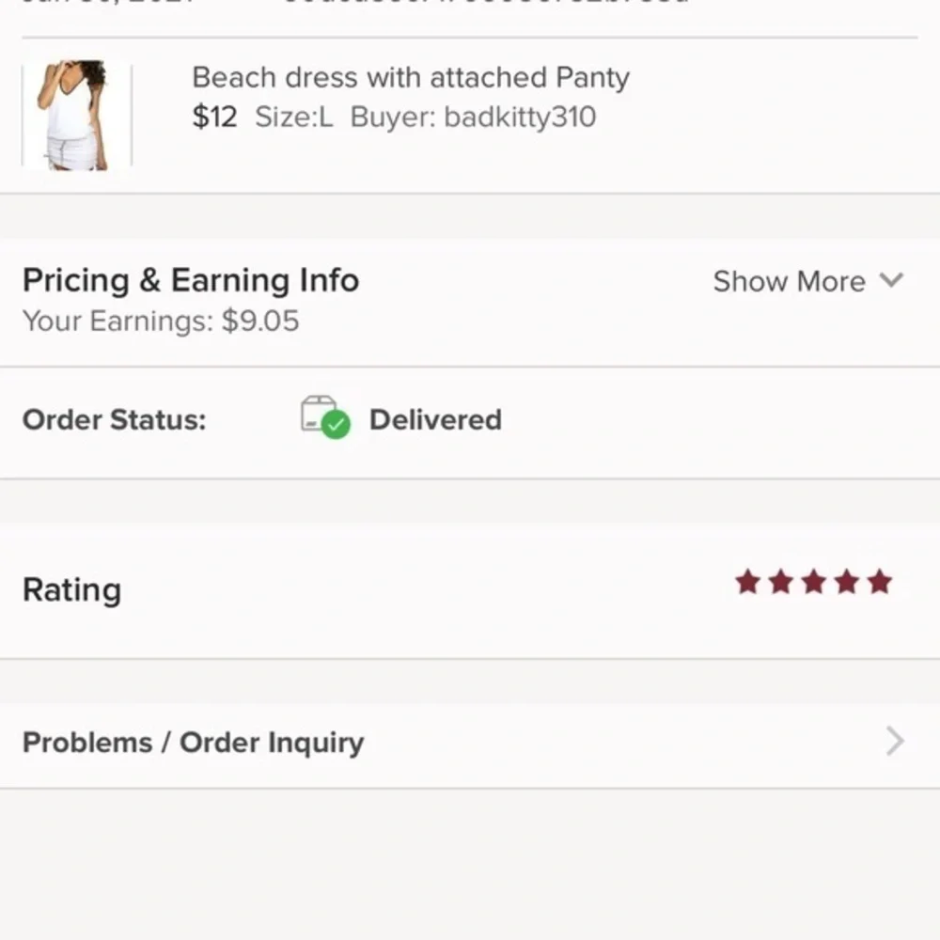The height and width of the screenshot is (940, 940).
Task: Click the chevron next to Show More
Action: click(x=890, y=281)
